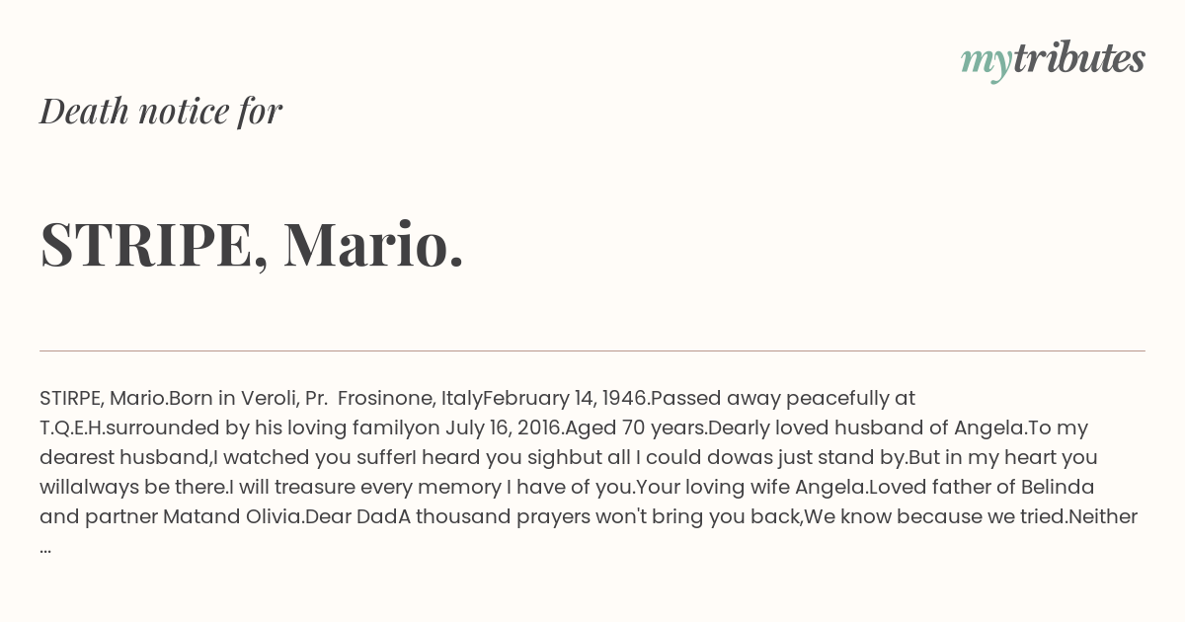Click the gray "tributes" part of the logo
This screenshot has width=1185, height=622.
coord(1078,58)
